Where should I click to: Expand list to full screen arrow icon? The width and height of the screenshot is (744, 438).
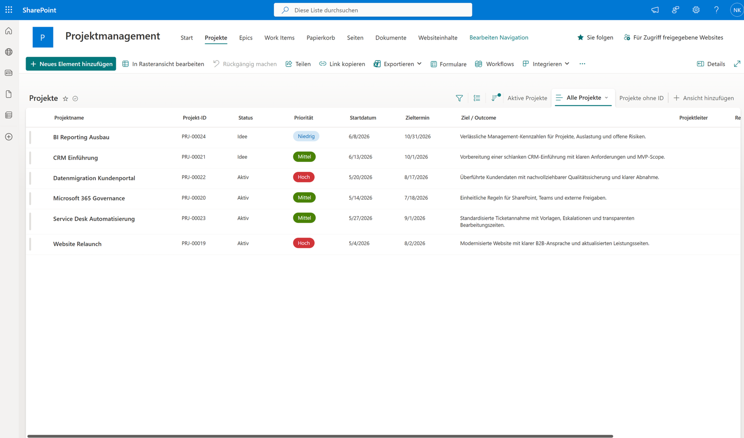[x=737, y=64]
